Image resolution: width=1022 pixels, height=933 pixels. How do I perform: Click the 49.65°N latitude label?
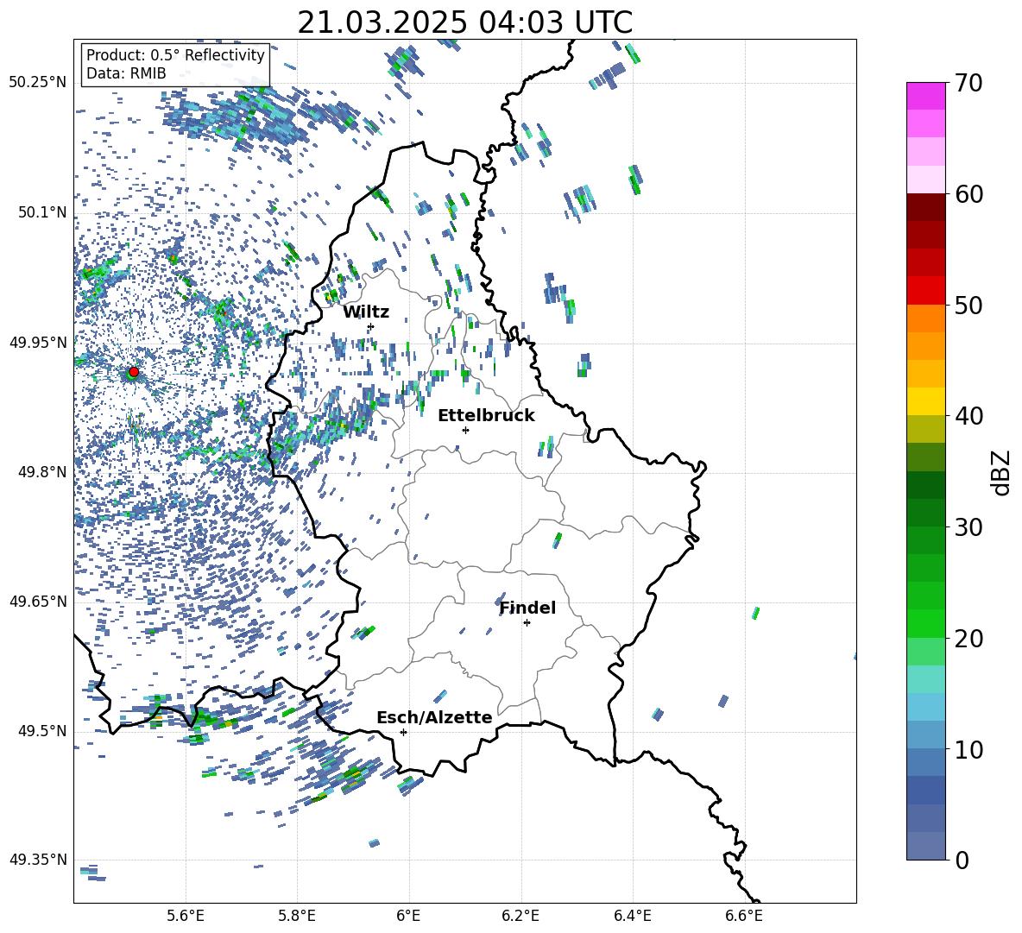point(38,601)
